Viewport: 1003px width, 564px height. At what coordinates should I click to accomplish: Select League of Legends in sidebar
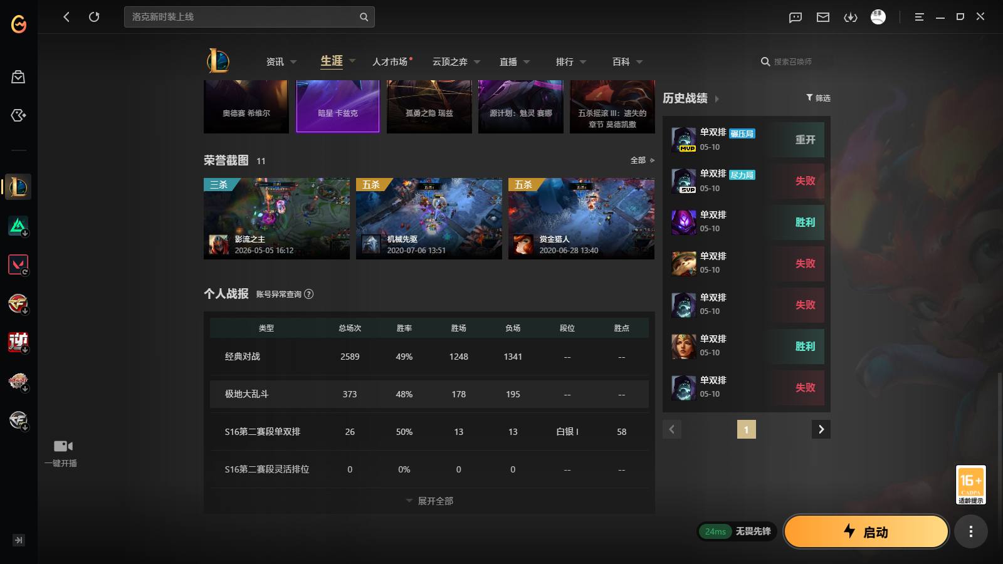pos(18,187)
